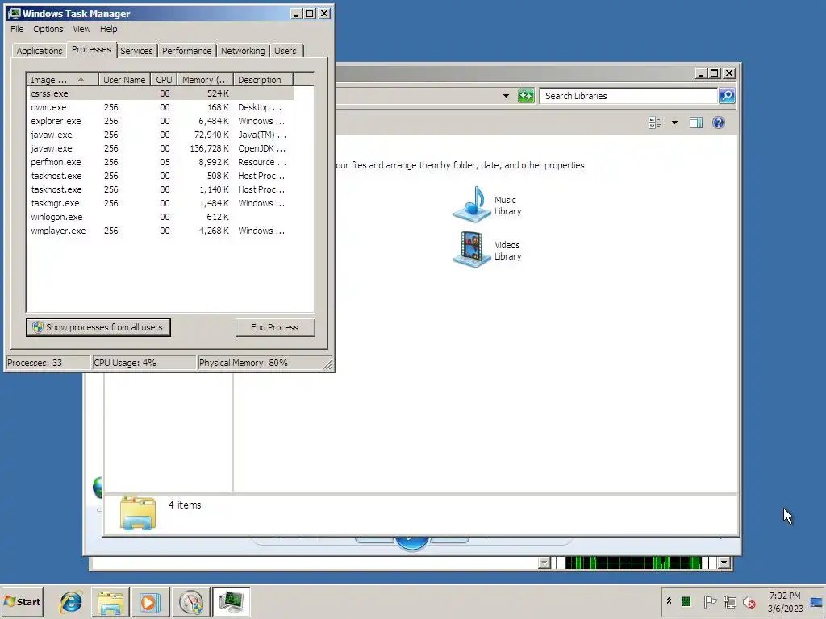This screenshot has height=619, width=826.
Task: Open the Help question mark icon
Action: pos(719,123)
